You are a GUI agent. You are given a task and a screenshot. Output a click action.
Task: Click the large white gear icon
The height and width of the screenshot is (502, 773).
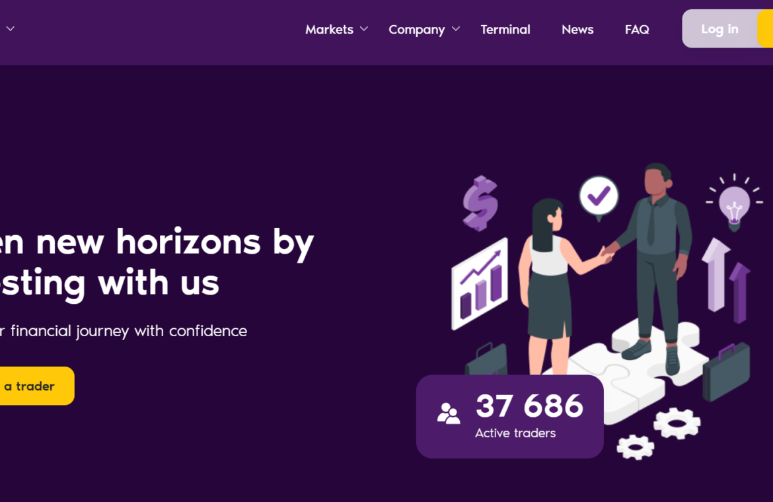(x=677, y=423)
